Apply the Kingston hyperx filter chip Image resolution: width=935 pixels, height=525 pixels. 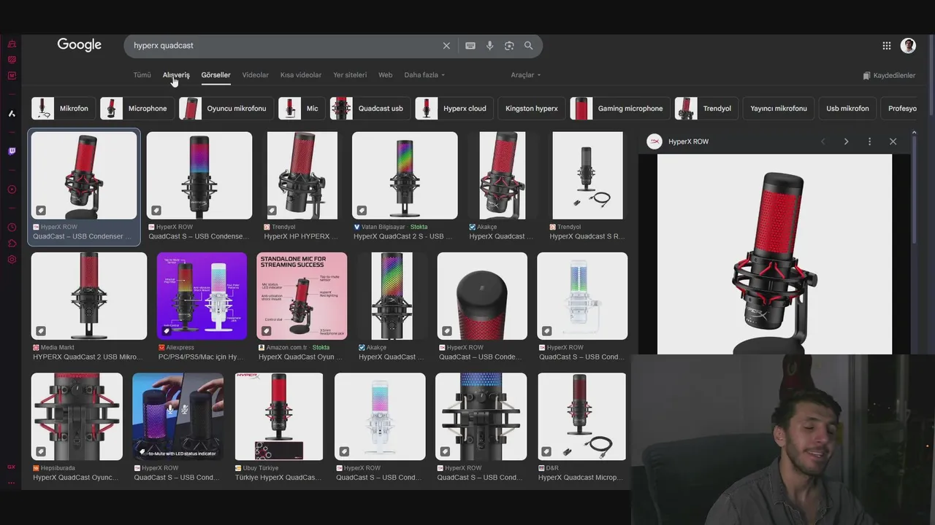531,109
